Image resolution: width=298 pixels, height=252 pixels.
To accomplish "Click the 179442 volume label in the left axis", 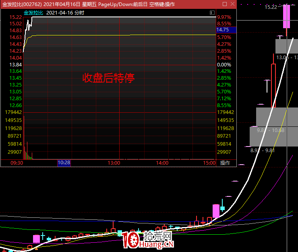I will point(13,112).
